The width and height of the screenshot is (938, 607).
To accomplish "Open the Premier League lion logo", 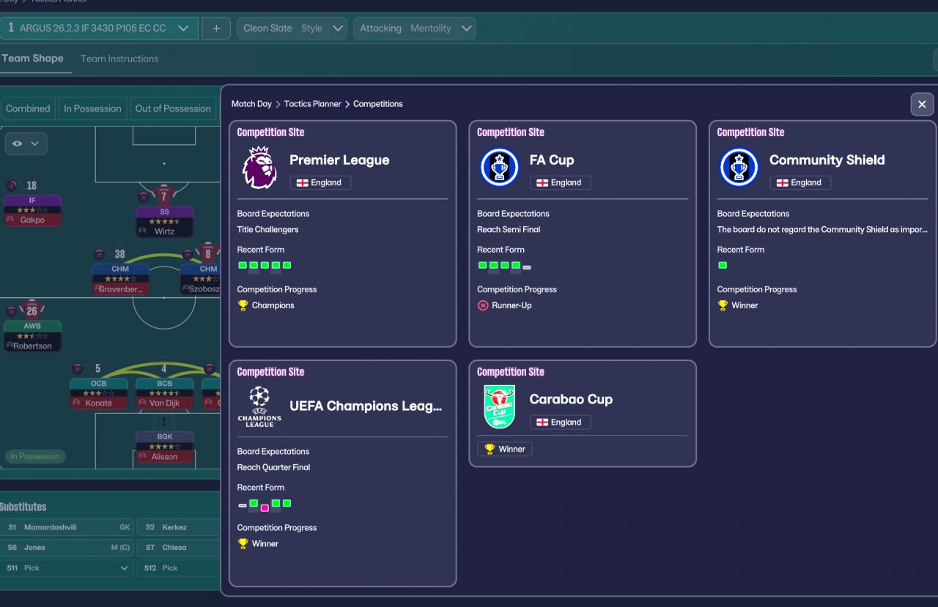I will (259, 168).
